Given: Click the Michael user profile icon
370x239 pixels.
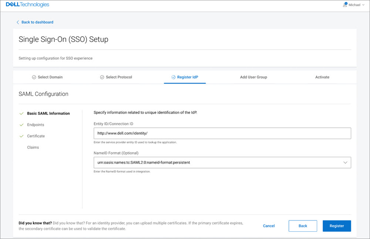Looking at the screenshot, I should pyautogui.click(x=346, y=5).
